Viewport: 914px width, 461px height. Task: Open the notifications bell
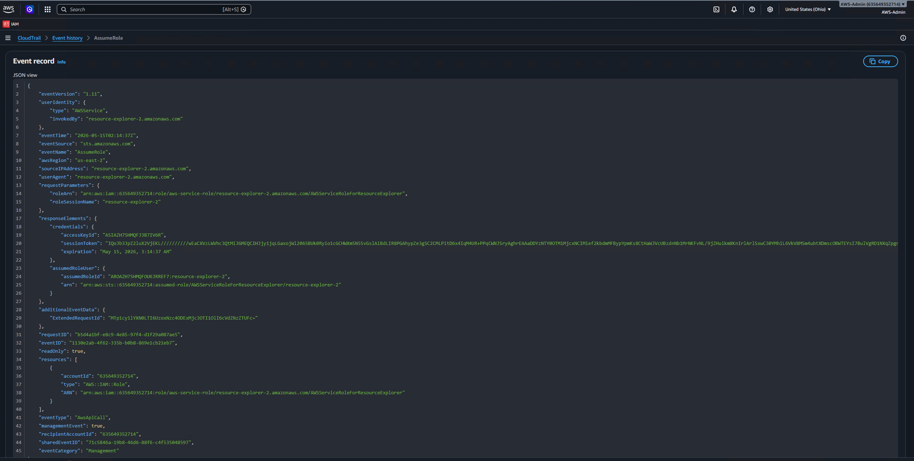734,9
